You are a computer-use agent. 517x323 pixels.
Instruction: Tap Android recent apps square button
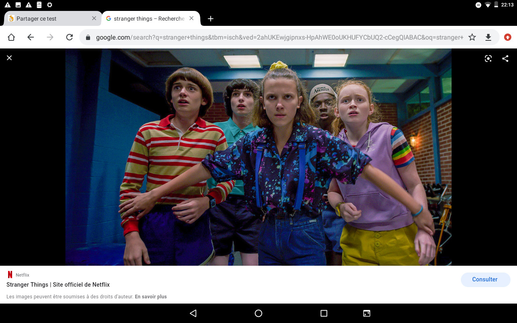click(x=324, y=313)
